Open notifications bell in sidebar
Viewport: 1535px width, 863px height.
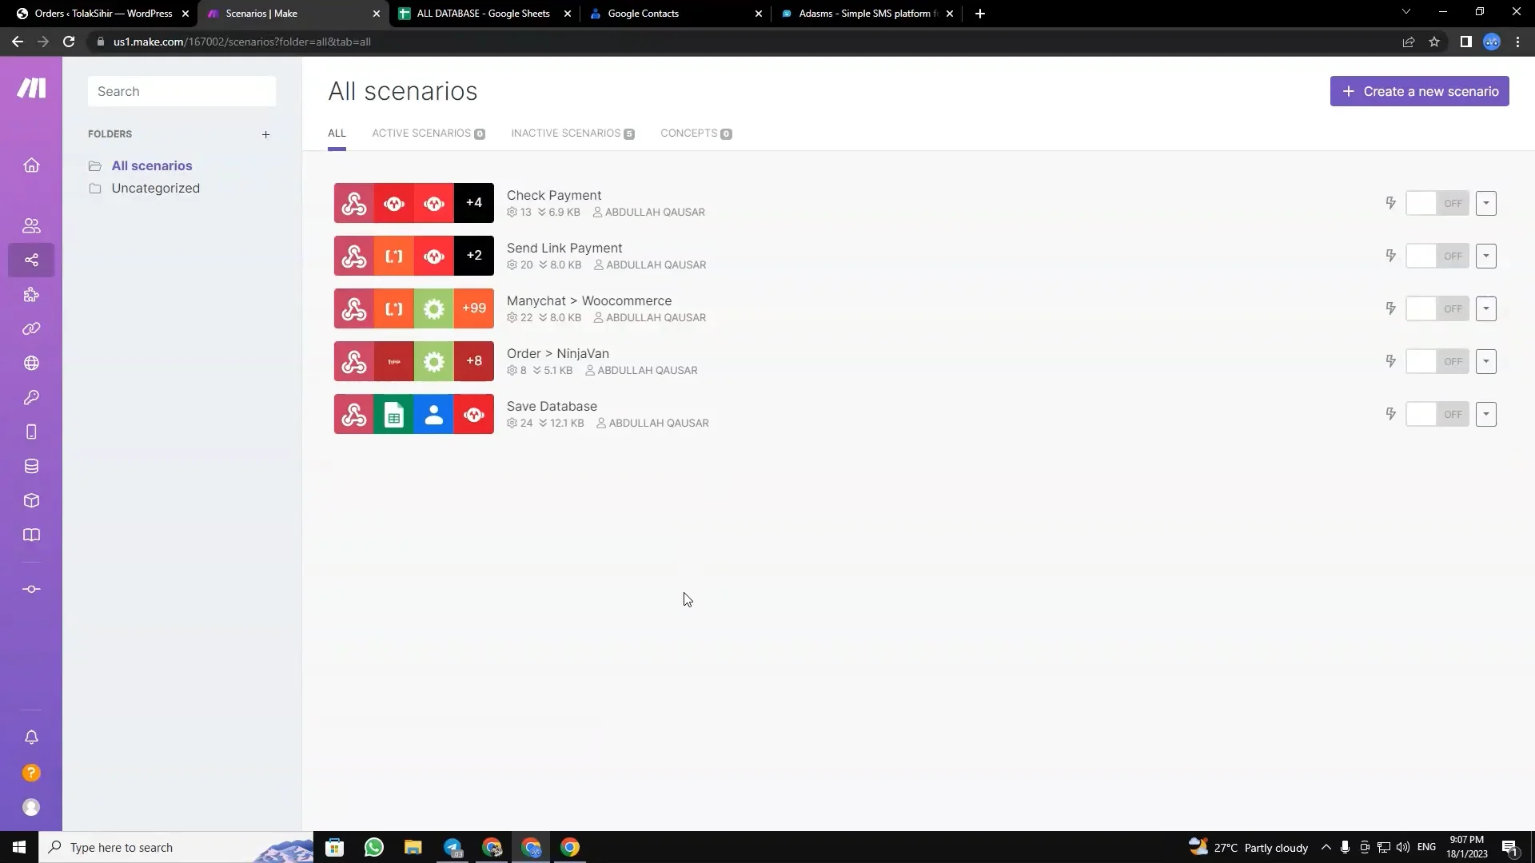pos(31,738)
